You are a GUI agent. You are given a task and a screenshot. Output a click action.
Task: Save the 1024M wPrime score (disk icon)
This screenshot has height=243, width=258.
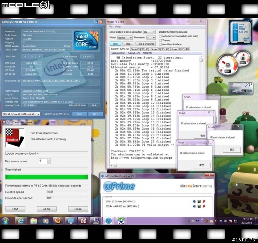199,206
